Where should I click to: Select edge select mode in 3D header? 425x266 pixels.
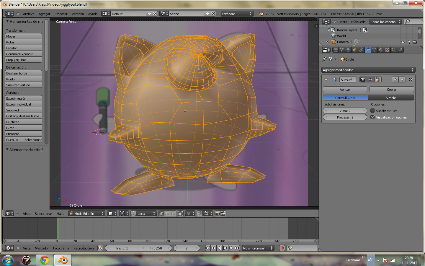[x=167, y=213]
